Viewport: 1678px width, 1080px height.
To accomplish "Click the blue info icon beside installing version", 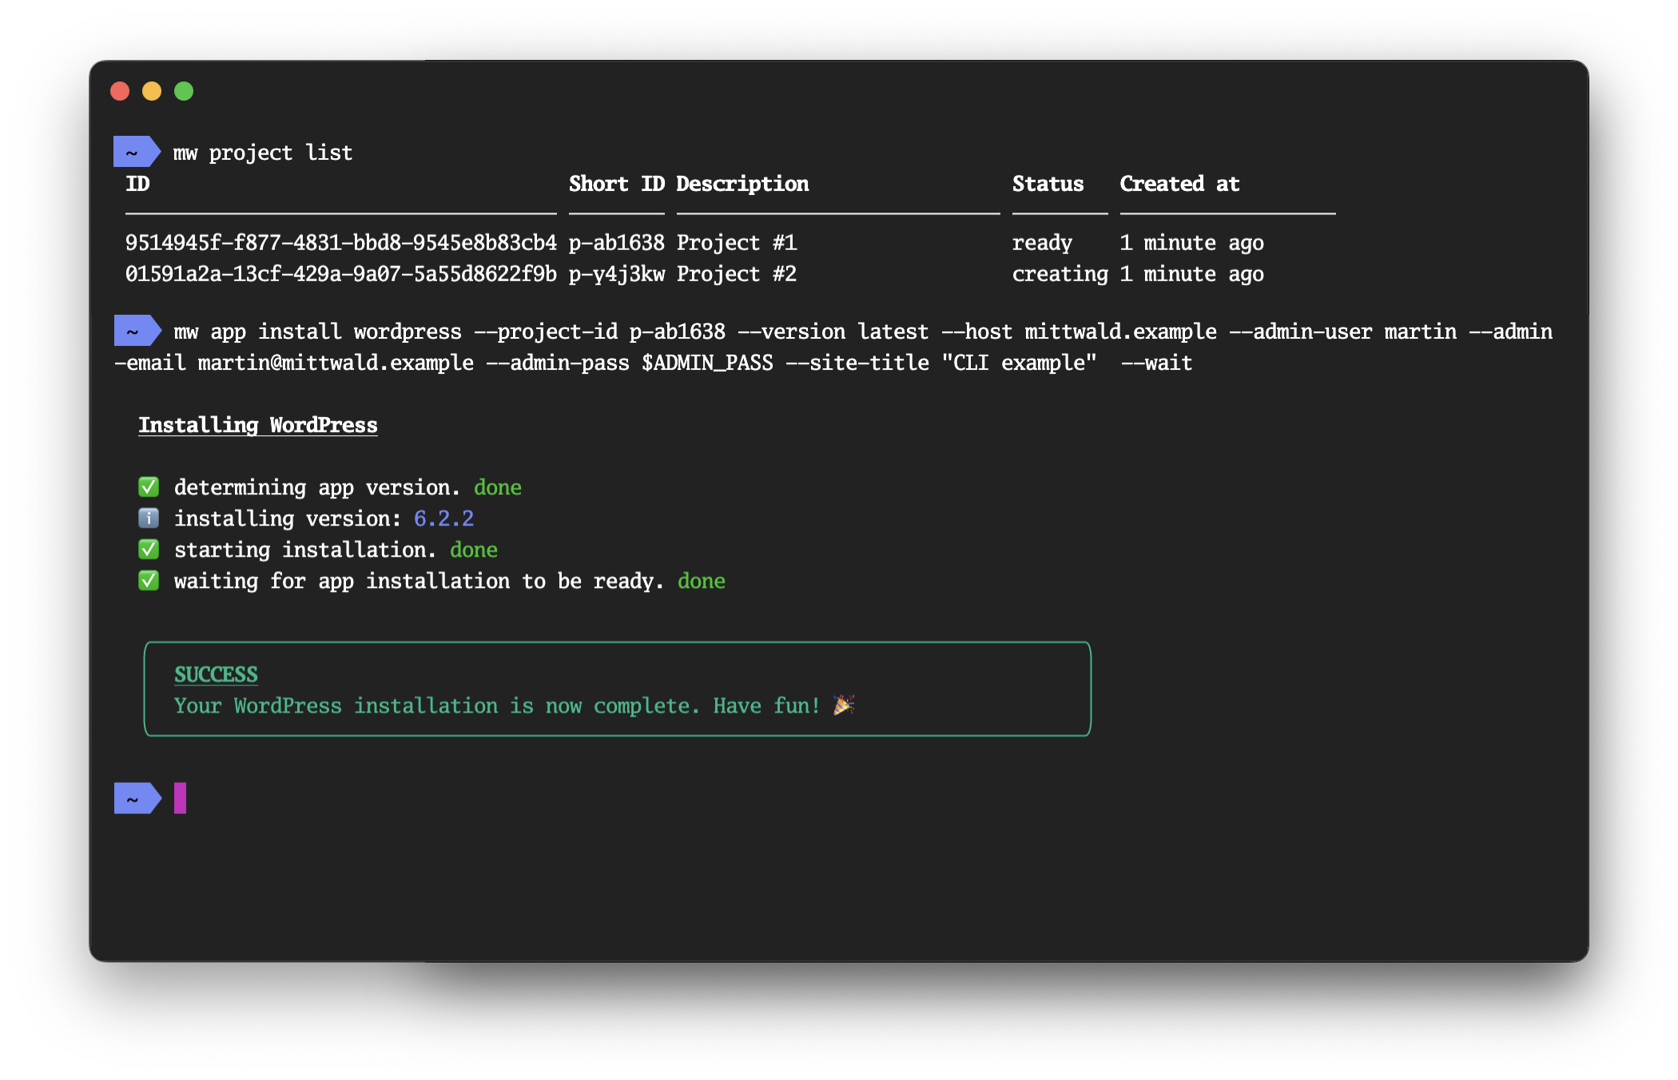I will [149, 518].
